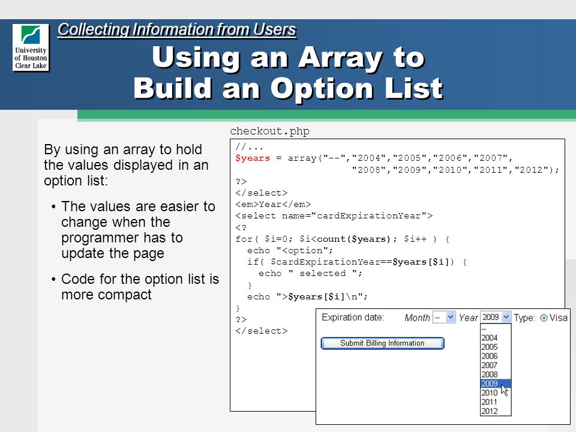Click the checkout.php file name label
The width and height of the screenshot is (576, 432).
pyautogui.click(x=269, y=131)
